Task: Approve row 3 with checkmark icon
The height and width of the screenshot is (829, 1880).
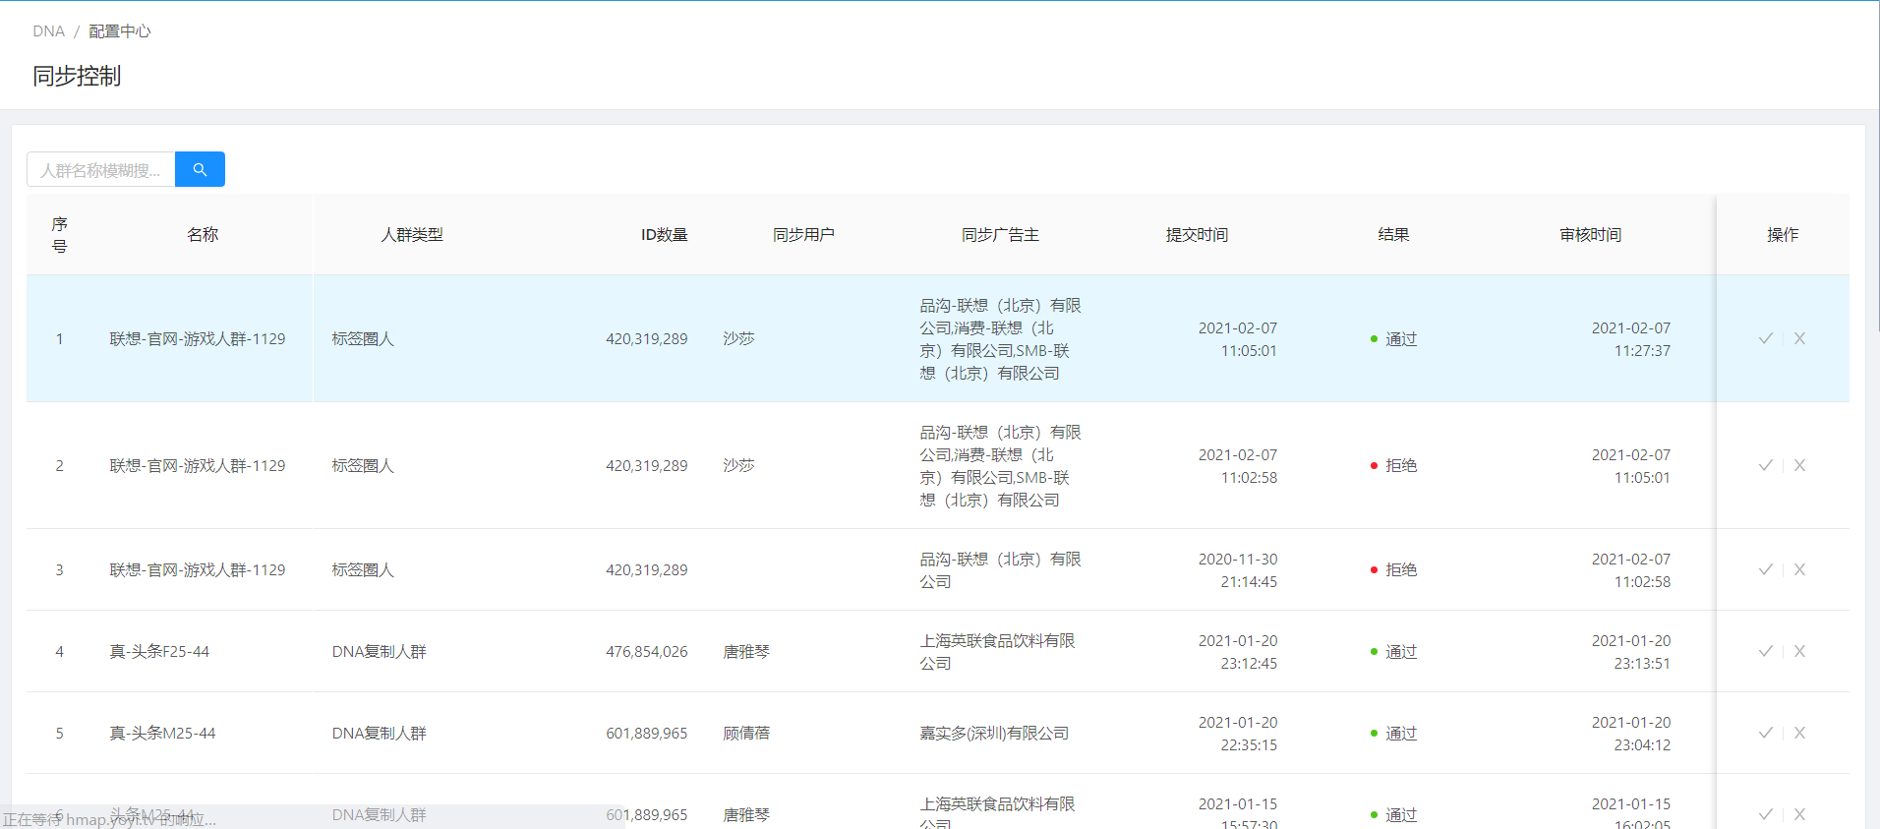Action: (x=1766, y=569)
